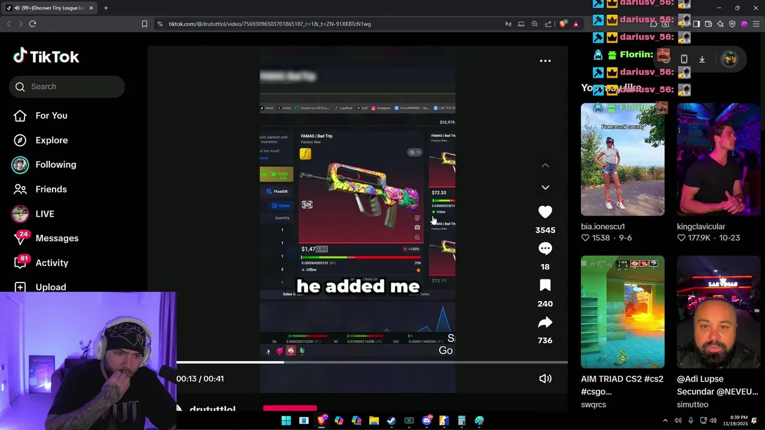Click the browser back arrow

tap(8, 24)
